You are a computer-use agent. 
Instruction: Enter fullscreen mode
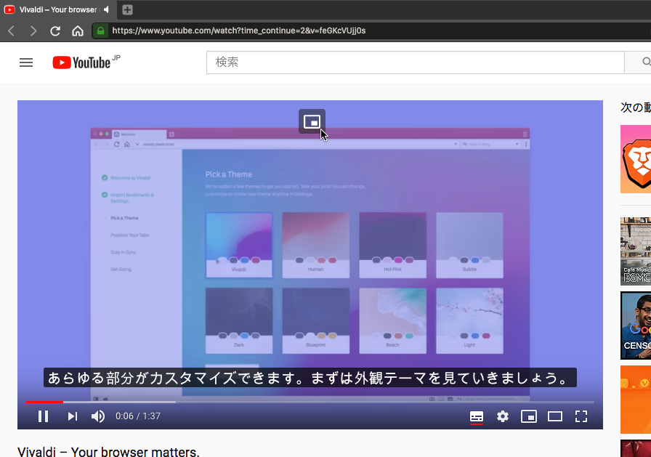[581, 416]
